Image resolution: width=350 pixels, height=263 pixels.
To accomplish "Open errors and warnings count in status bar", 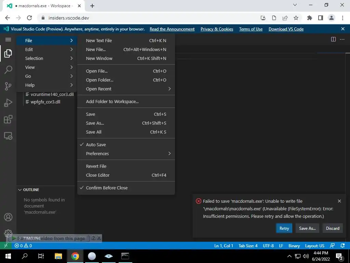I will tap(23, 246).
